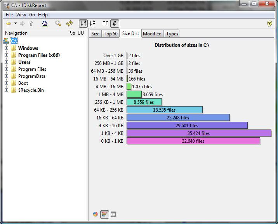Expand the Users folder node
Screen dimensions: 278x224
pyautogui.click(x=6, y=62)
